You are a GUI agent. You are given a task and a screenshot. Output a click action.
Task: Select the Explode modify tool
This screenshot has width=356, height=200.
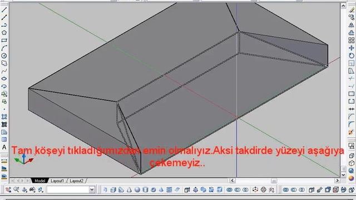(x=352, y=132)
